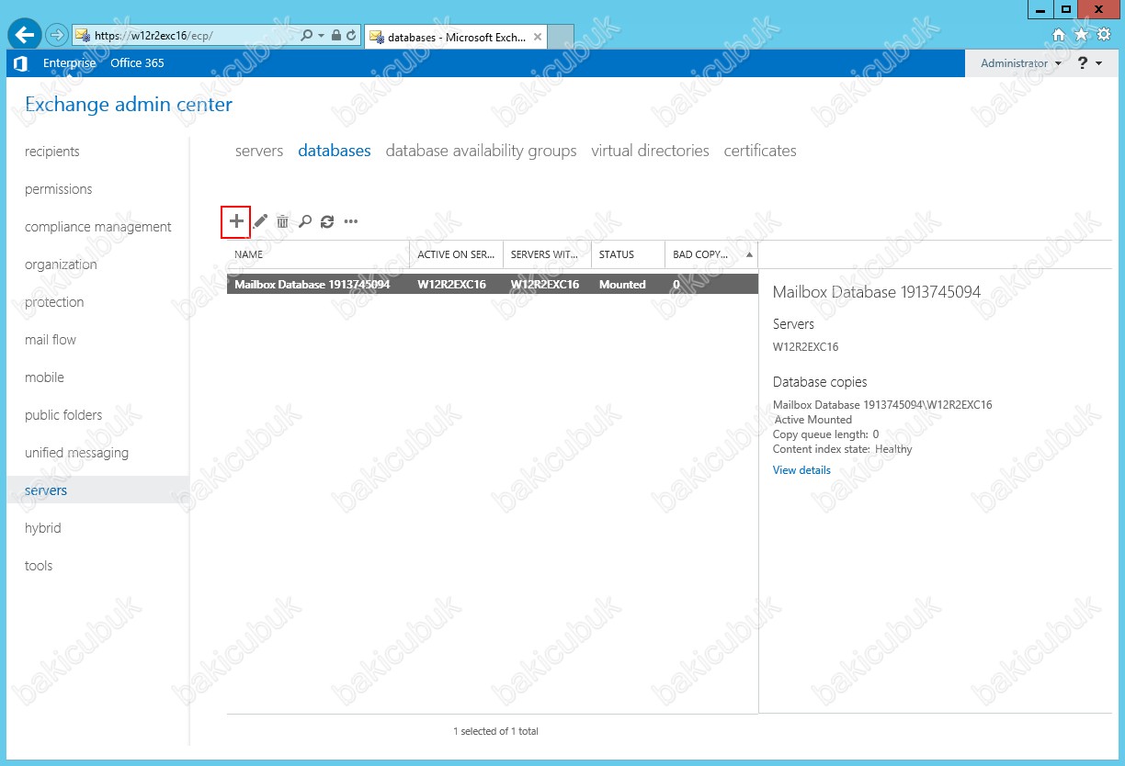Click the ACTIVE ON SERVER value W12R2EXC16

[451, 285]
